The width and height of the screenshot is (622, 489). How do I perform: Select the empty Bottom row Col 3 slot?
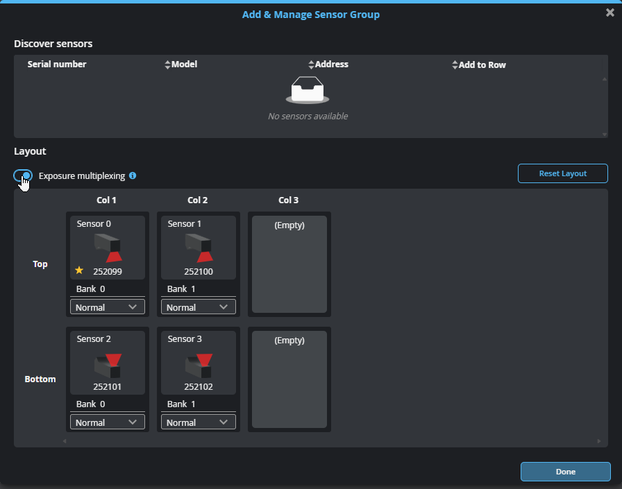pos(289,379)
